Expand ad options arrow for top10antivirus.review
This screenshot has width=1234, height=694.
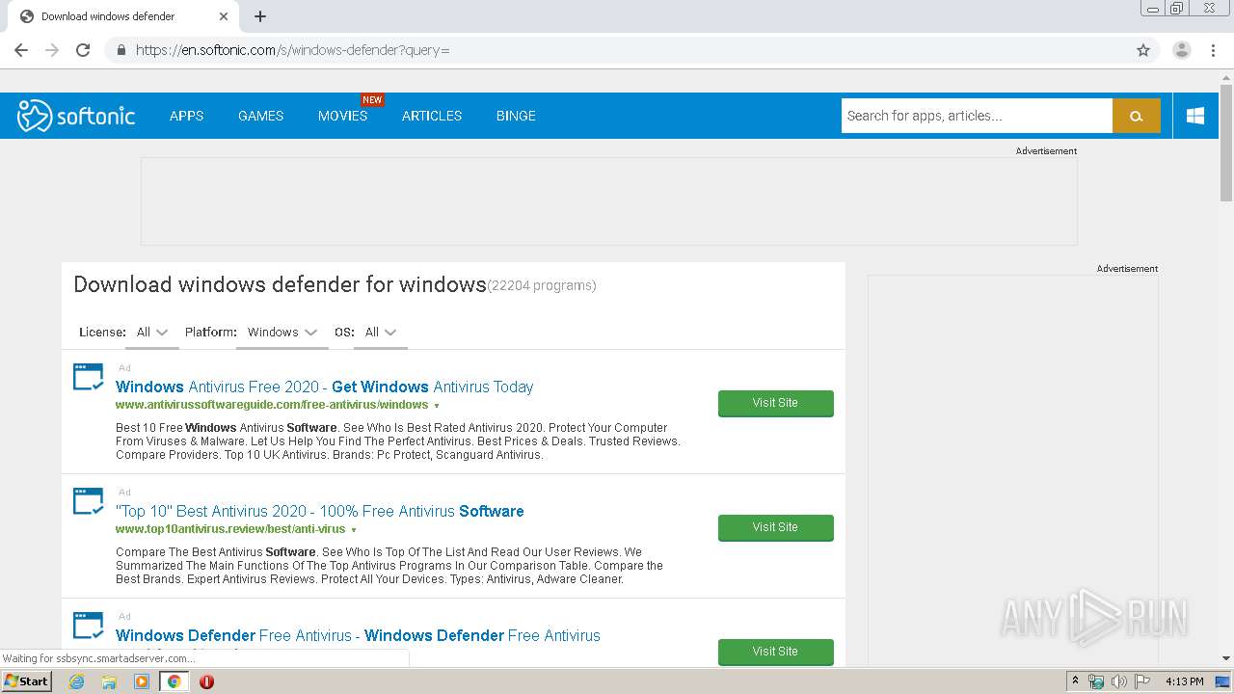tap(354, 530)
